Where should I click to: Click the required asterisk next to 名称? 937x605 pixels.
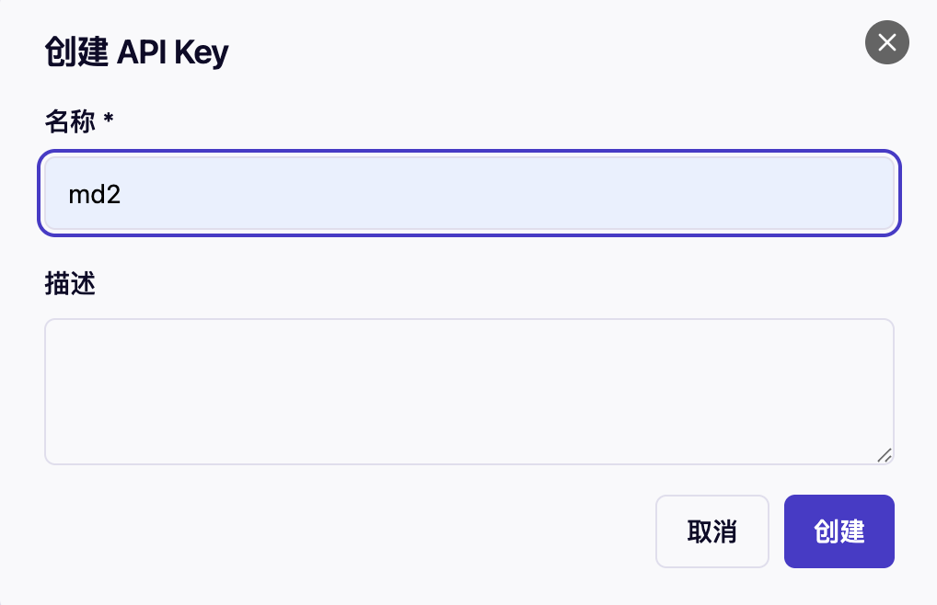108,121
